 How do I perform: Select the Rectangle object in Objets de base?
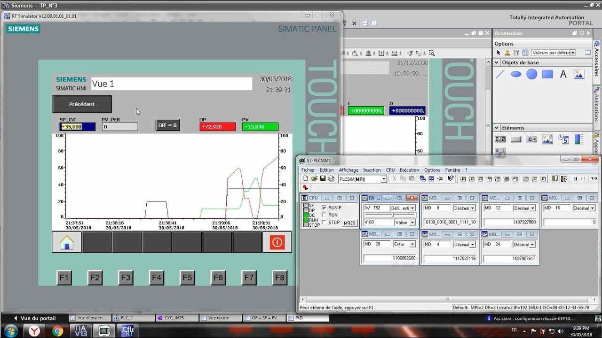[547, 74]
